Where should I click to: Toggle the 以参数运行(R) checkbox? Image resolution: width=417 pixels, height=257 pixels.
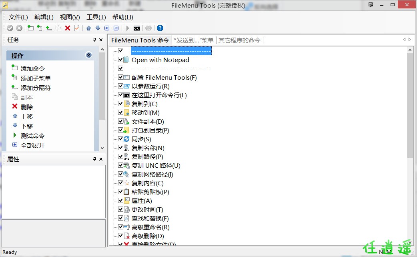[121, 86]
